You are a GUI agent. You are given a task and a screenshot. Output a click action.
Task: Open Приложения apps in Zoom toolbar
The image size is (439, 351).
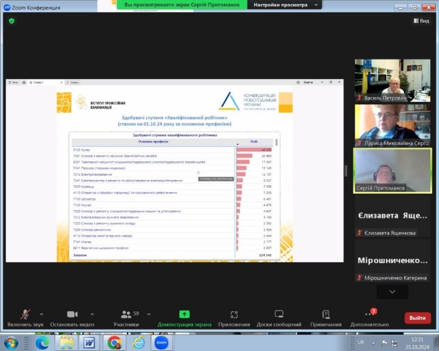(x=234, y=317)
